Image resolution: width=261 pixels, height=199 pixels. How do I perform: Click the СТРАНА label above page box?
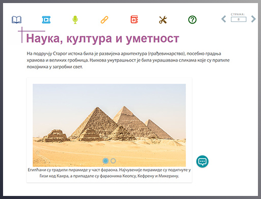(x=238, y=14)
